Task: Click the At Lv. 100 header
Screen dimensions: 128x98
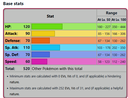Action: [x=119, y=20]
